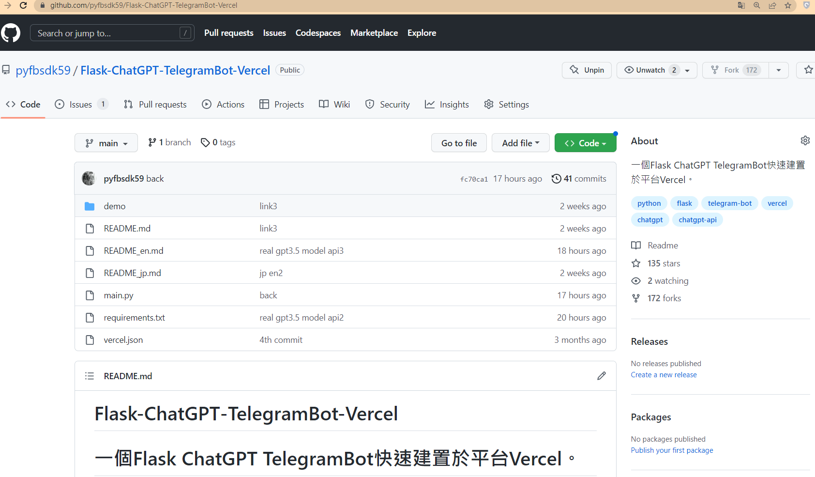815x477 pixels.
Task: Open the Unwatch notifications dropdown
Action: (x=657, y=70)
